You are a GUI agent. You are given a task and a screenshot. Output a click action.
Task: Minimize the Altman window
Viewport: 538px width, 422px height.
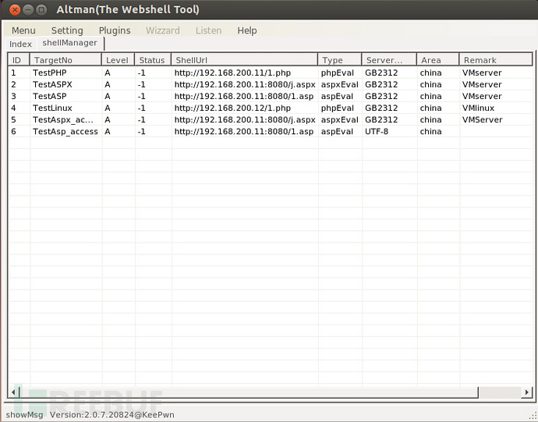click(x=28, y=9)
